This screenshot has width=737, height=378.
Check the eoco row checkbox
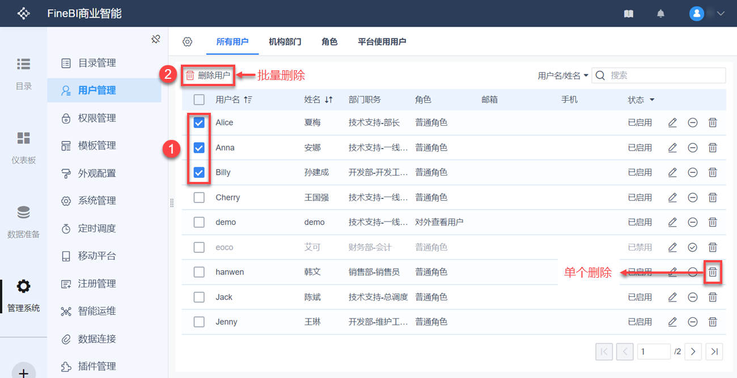(199, 247)
